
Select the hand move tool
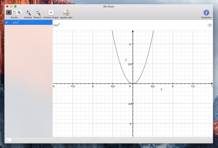(14, 12)
